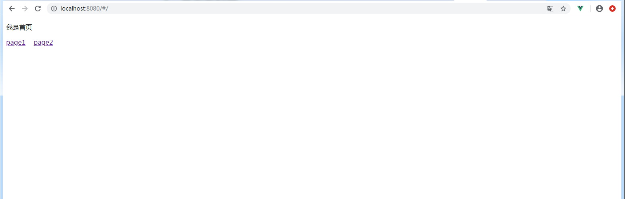Click the blank white page body
This screenshot has width=625, height=199.
point(312,122)
